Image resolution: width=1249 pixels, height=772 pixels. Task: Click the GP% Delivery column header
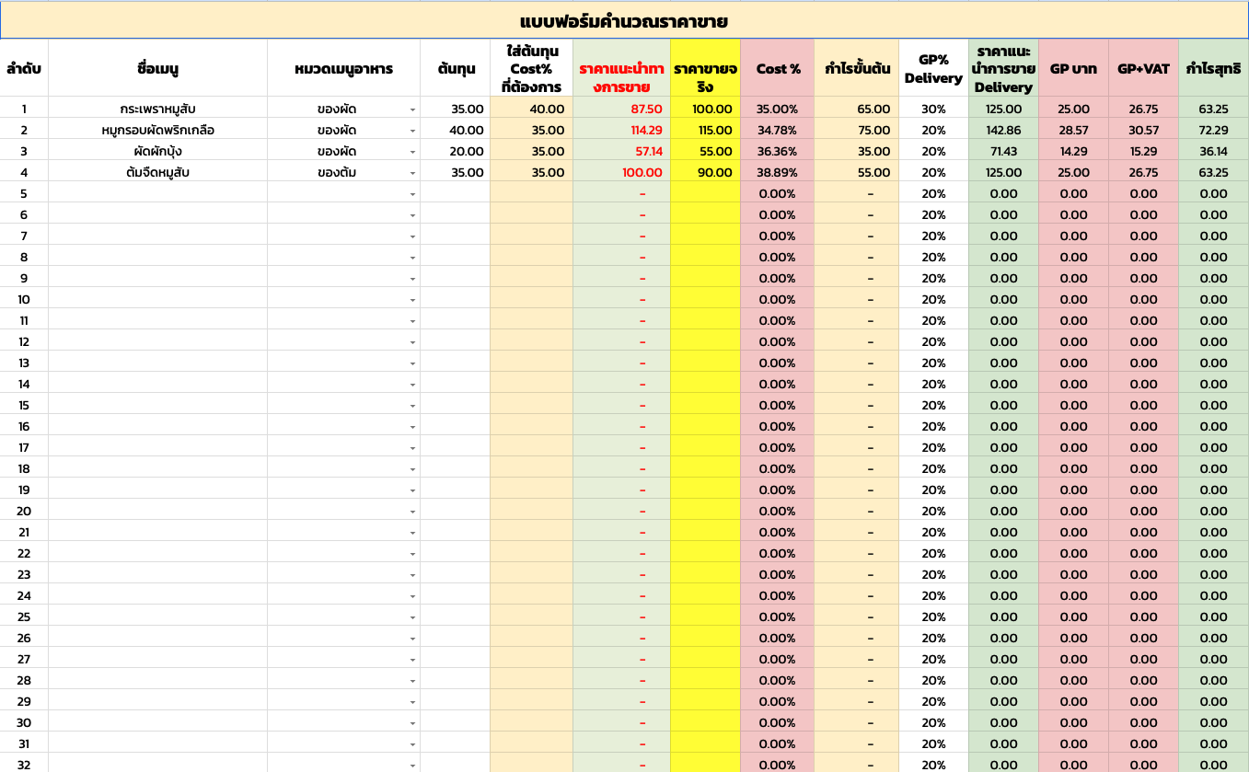click(931, 68)
